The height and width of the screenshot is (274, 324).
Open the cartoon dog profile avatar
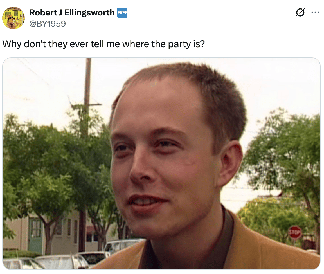click(x=13, y=18)
